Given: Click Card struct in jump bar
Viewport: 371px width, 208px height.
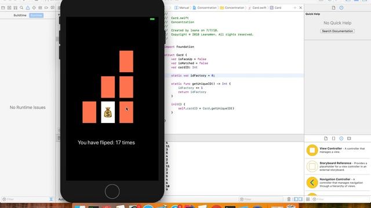Looking at the screenshot, I should [276, 8].
